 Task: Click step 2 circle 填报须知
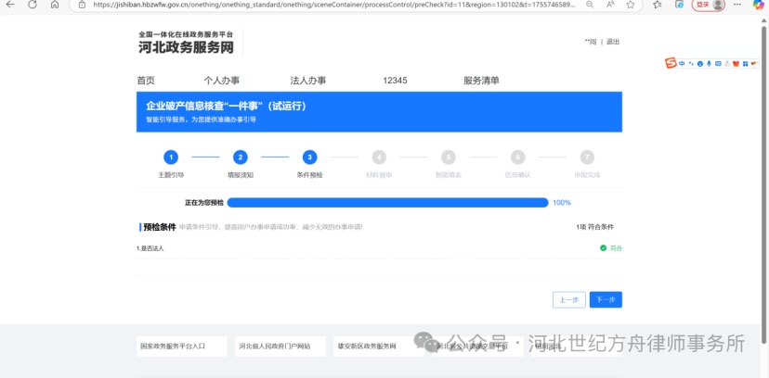coord(241,157)
